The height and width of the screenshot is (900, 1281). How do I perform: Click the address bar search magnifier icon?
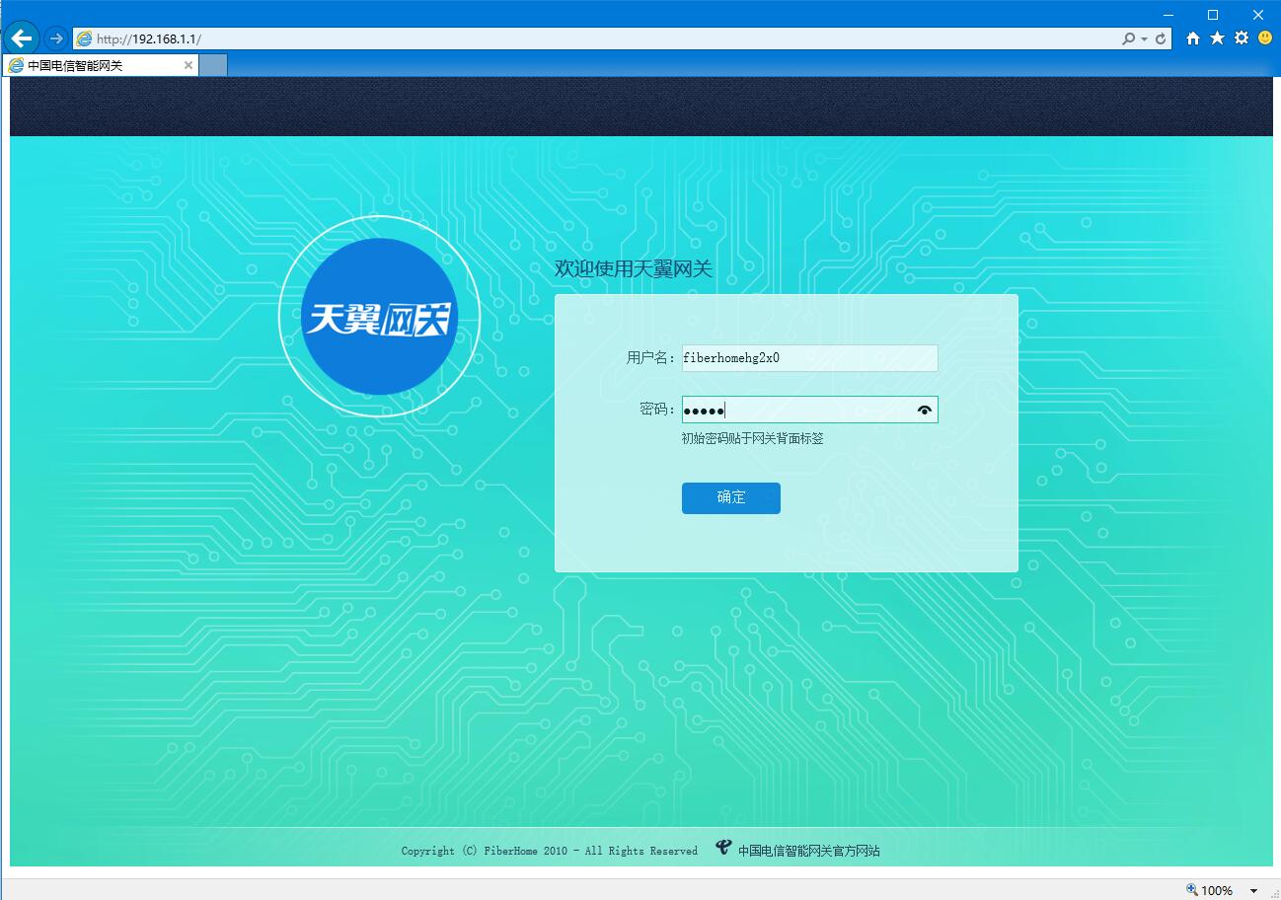(1129, 38)
